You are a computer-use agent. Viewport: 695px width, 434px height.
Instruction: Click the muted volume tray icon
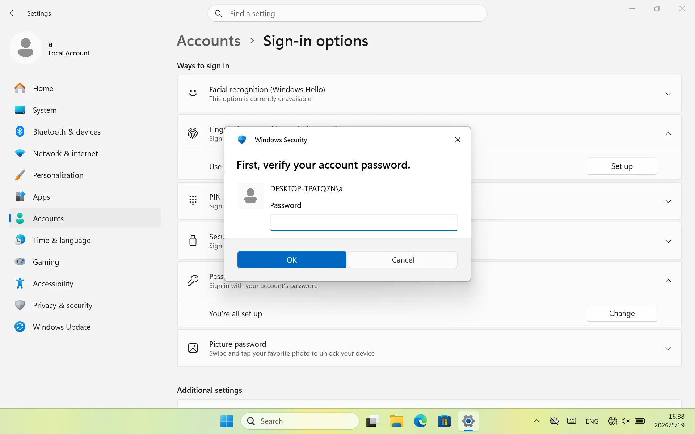point(626,421)
